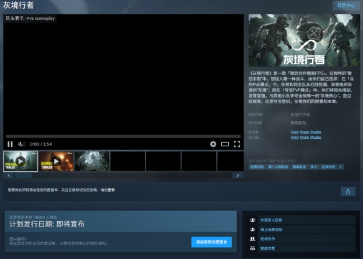Click the 线上玩家对战 PvP icon
The width and height of the screenshot is (363, 259).
click(x=252, y=230)
